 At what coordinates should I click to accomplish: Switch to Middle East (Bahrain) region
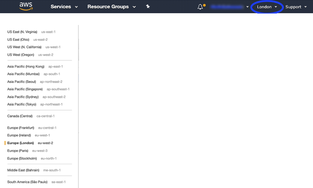click(x=23, y=170)
